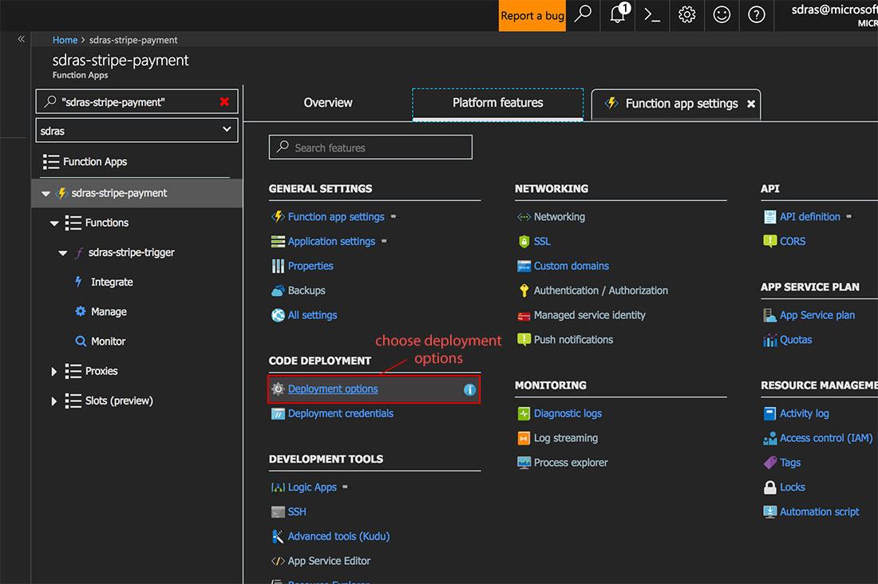Click the Managed service identity icon
Screen dimensions: 878x584
(x=524, y=316)
